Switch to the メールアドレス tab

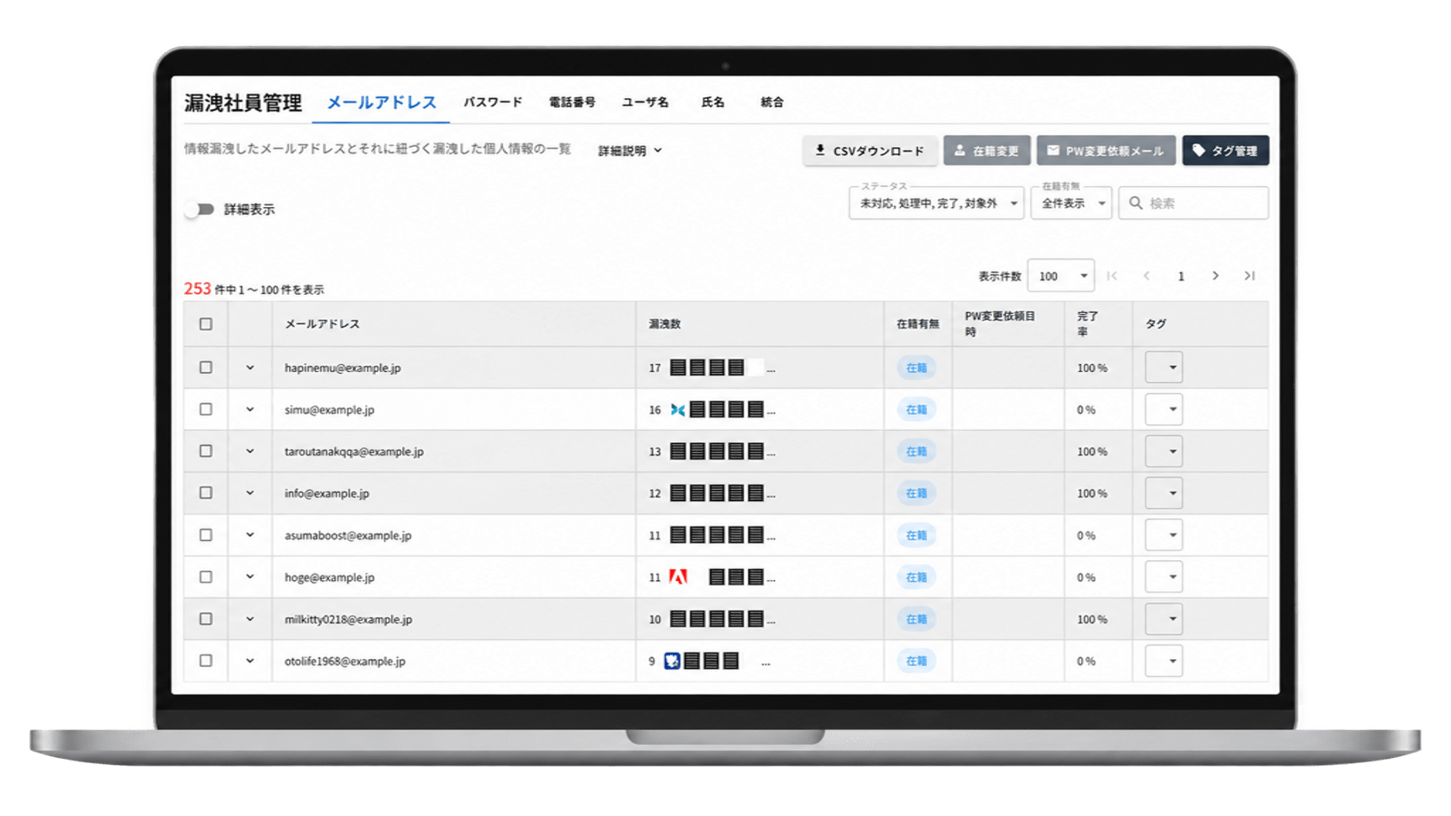381,102
